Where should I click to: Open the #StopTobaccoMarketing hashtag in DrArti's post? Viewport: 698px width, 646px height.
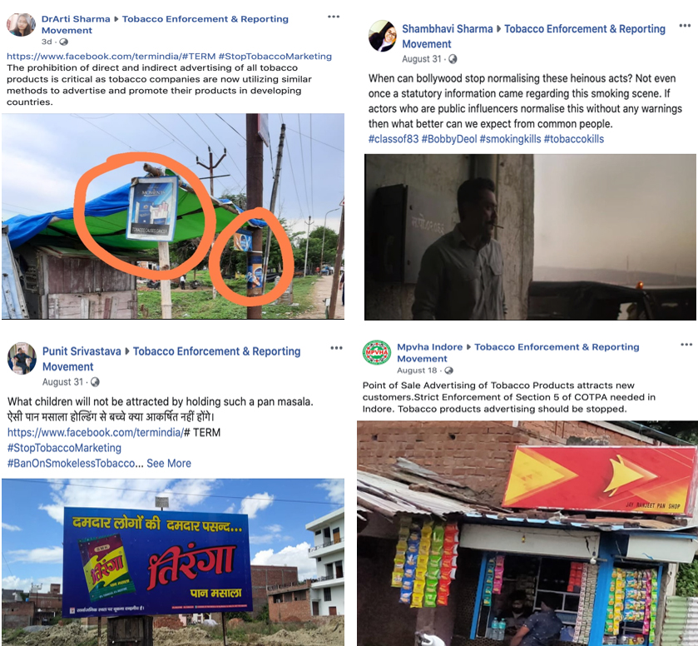pos(275,57)
